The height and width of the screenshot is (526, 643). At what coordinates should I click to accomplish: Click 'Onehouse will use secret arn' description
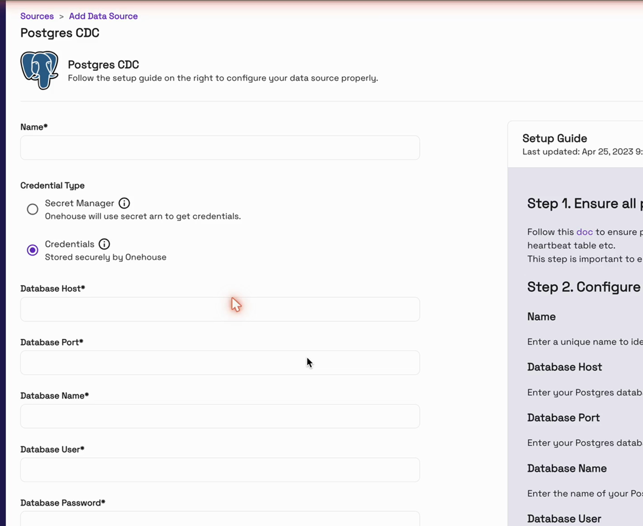click(x=143, y=216)
